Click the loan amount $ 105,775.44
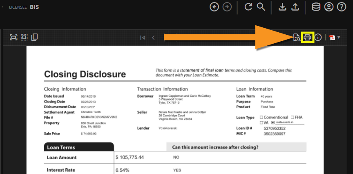Viewport: 353px width, 174px height. 130,157
